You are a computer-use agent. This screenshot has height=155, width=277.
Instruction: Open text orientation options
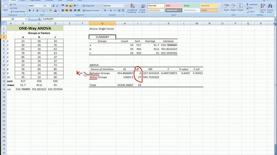[x=75, y=6]
